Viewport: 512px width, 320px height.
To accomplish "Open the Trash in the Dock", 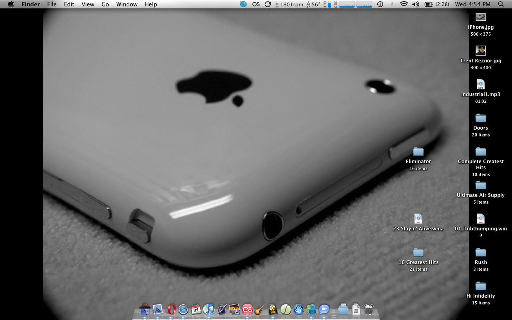I will 369,309.
